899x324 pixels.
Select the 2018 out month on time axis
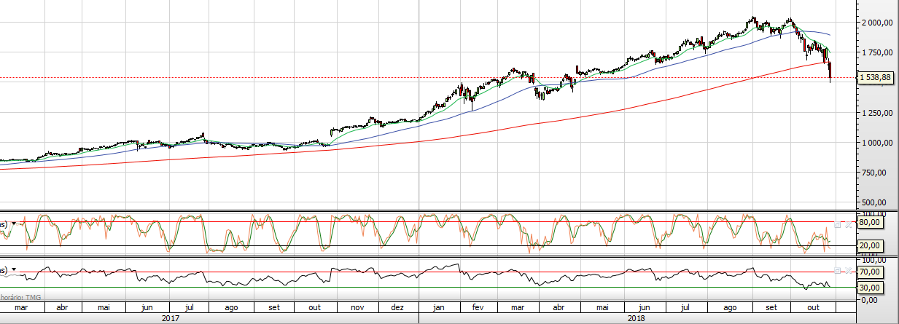point(812,308)
